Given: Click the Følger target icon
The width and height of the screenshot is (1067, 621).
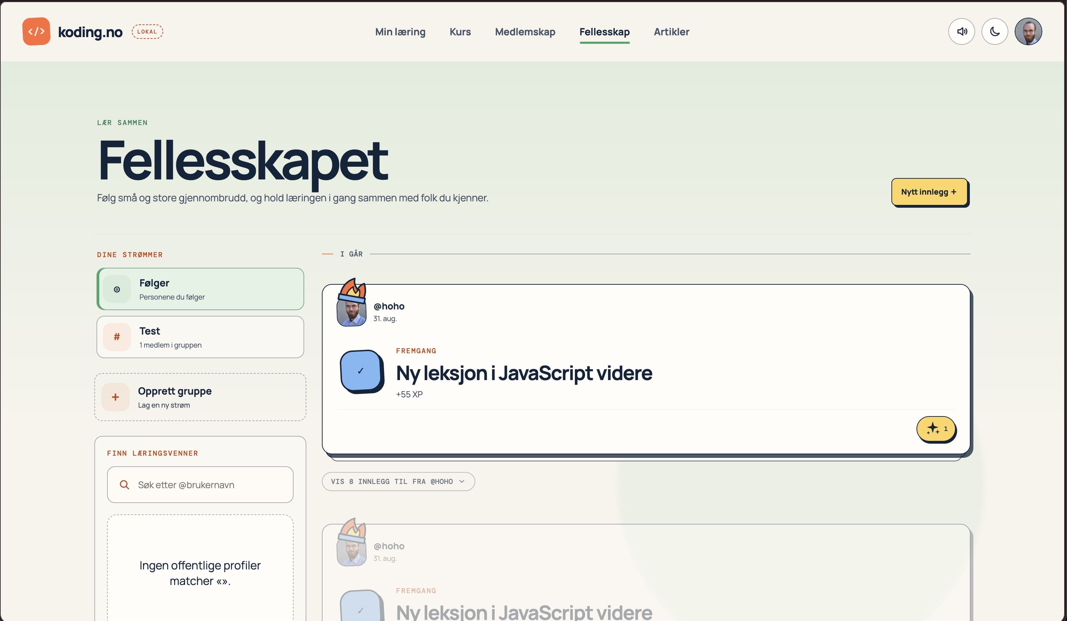Looking at the screenshot, I should point(117,289).
